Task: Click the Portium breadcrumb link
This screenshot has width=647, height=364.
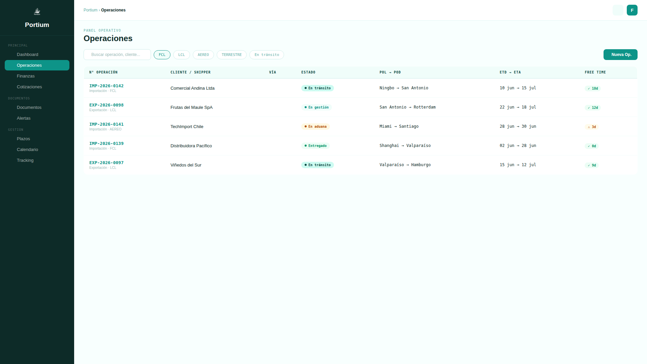Action: [90, 10]
